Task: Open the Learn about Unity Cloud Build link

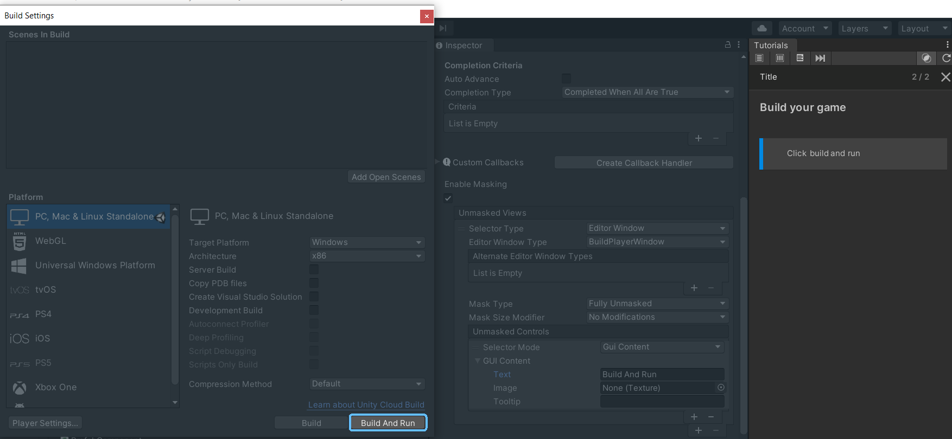Action: tap(366, 405)
